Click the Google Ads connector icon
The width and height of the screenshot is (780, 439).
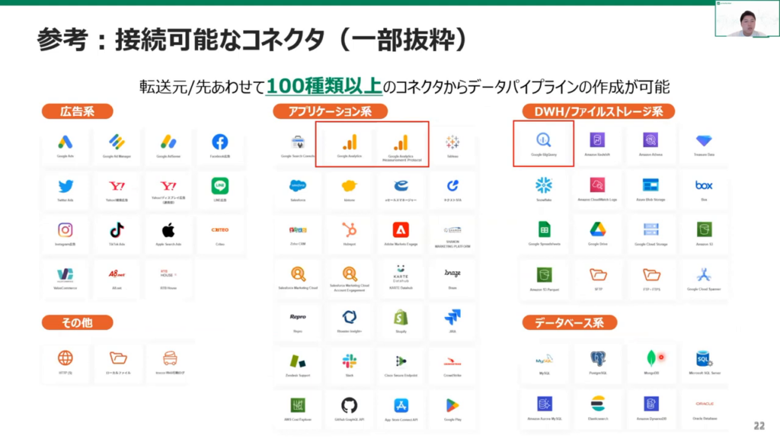(65, 143)
